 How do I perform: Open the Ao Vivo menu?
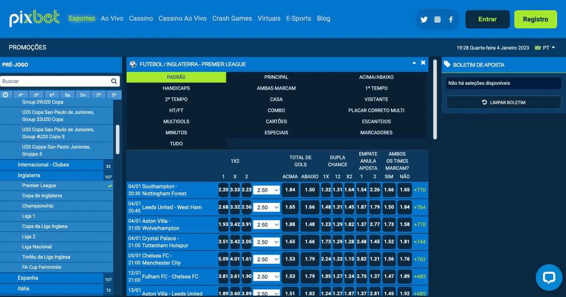point(112,18)
